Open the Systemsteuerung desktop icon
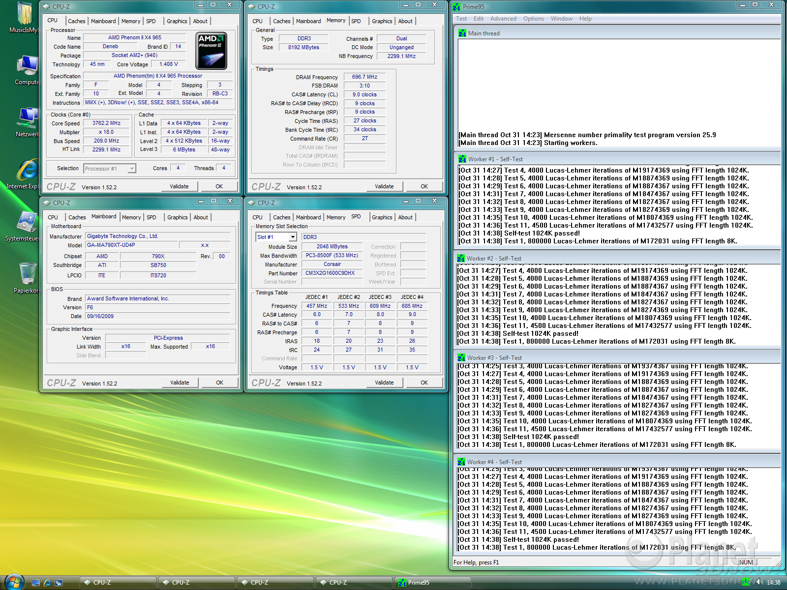Image resolution: width=787 pixels, height=590 pixels. 27,223
